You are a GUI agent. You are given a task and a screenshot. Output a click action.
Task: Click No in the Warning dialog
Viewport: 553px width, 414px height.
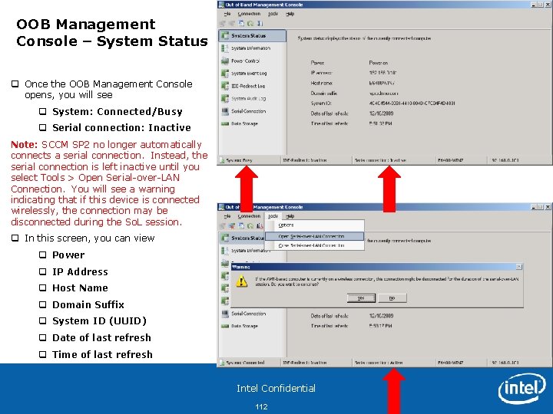coord(392,298)
